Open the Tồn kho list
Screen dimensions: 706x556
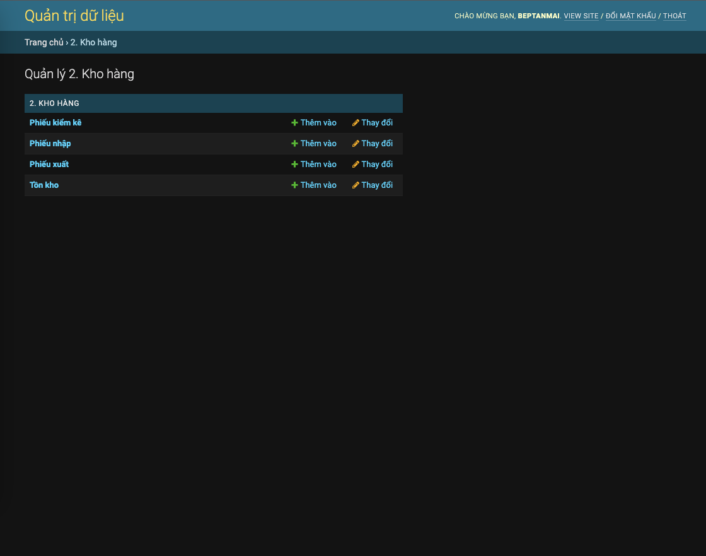pos(43,185)
